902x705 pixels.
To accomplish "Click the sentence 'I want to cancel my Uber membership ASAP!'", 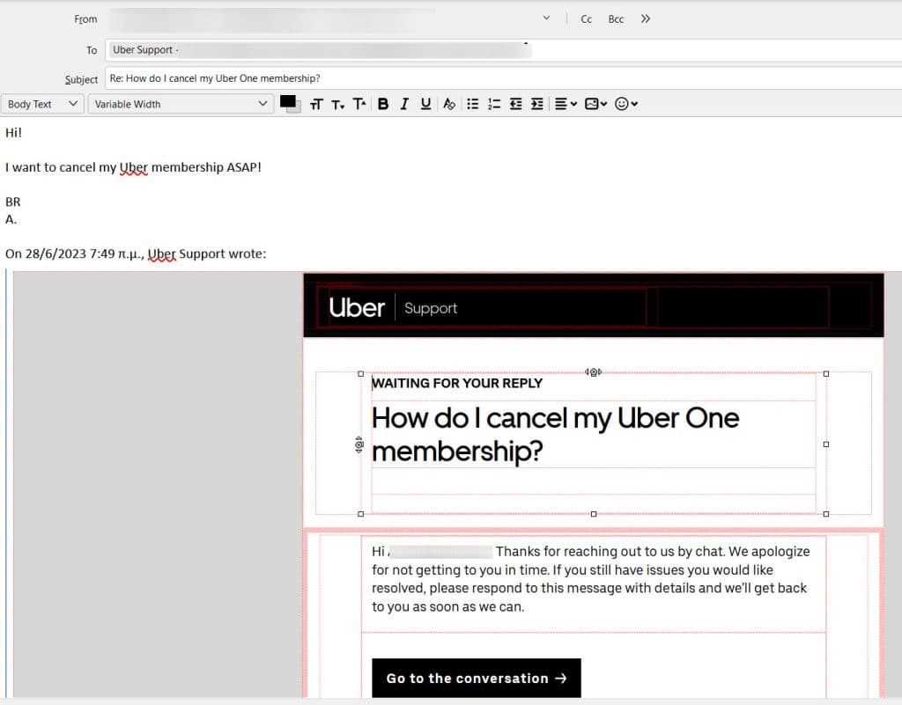I will (134, 167).
